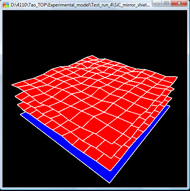Click the application icon in title bar
Image resolution: width=190 pixels, height=191 pixels.
6,5
